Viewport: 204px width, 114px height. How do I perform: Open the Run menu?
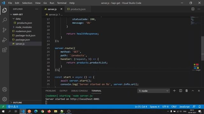[52, 3]
